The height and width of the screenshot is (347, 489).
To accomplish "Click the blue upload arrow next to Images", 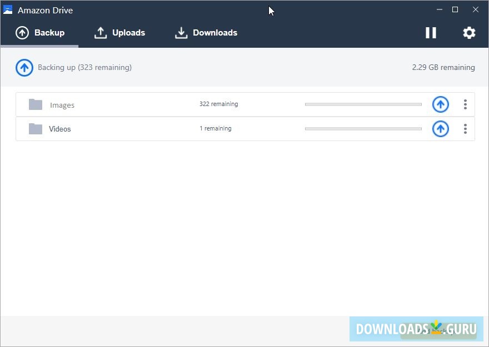I will (x=440, y=104).
